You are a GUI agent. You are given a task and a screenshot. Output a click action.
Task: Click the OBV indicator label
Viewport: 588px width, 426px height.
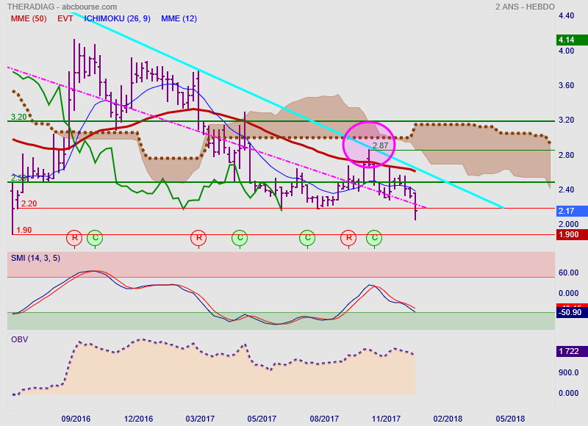(20, 339)
